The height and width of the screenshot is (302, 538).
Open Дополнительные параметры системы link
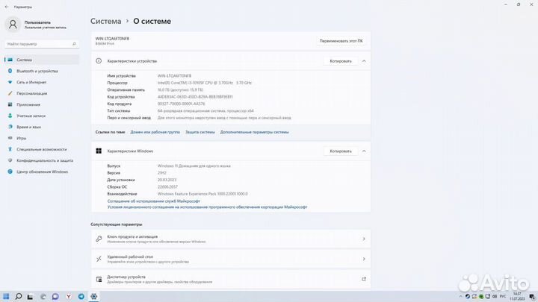(255, 132)
